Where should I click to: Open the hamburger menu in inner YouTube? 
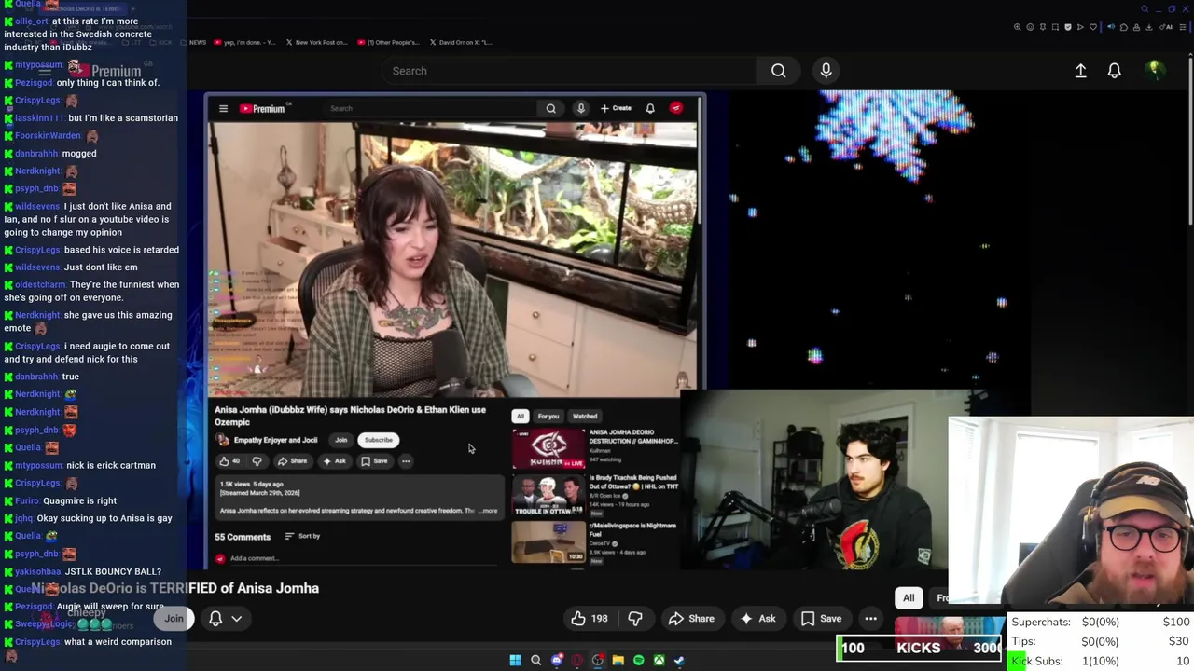(x=223, y=109)
